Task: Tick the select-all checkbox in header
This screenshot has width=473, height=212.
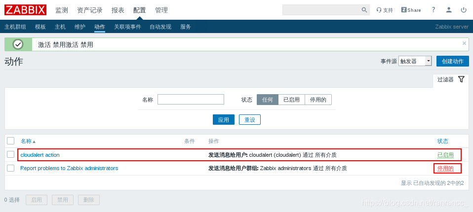Action: pos(10,141)
